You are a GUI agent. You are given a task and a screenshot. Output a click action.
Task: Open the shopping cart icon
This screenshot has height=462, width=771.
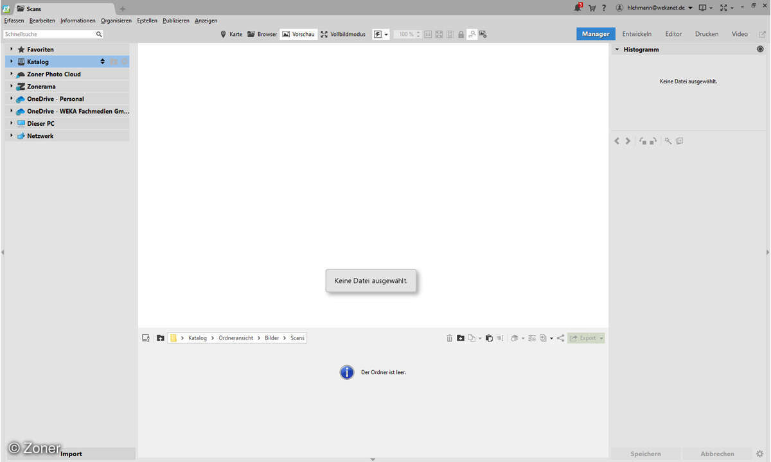592,8
